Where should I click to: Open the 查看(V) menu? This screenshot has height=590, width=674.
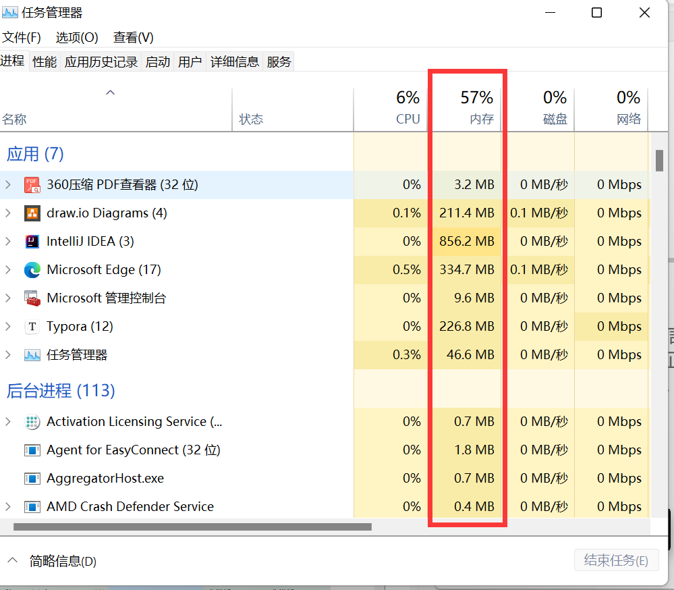pyautogui.click(x=134, y=37)
